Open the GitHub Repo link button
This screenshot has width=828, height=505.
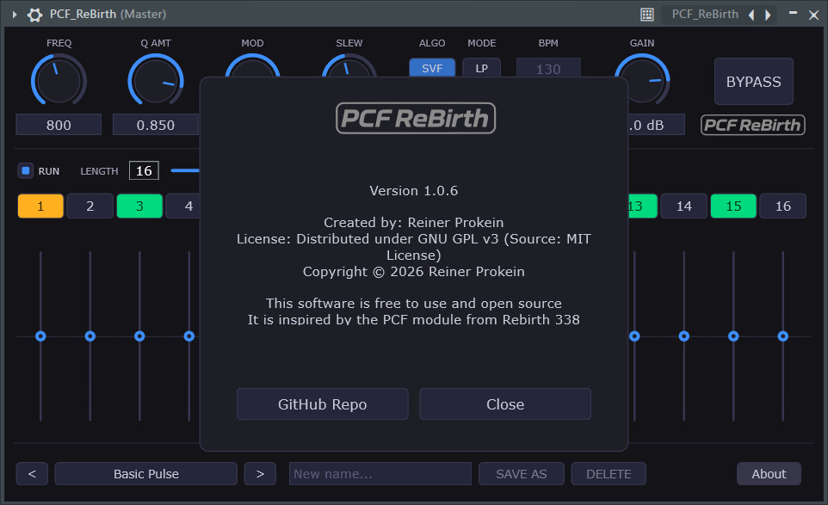point(323,404)
